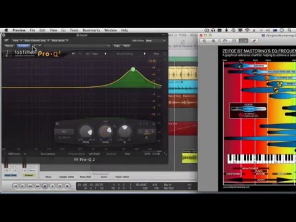This screenshot has height=222, width=296.
Task: Toggle the Compare button in plugin header
Action: [23, 46]
